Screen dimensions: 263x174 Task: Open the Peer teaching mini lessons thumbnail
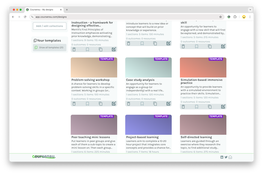pos(94,124)
